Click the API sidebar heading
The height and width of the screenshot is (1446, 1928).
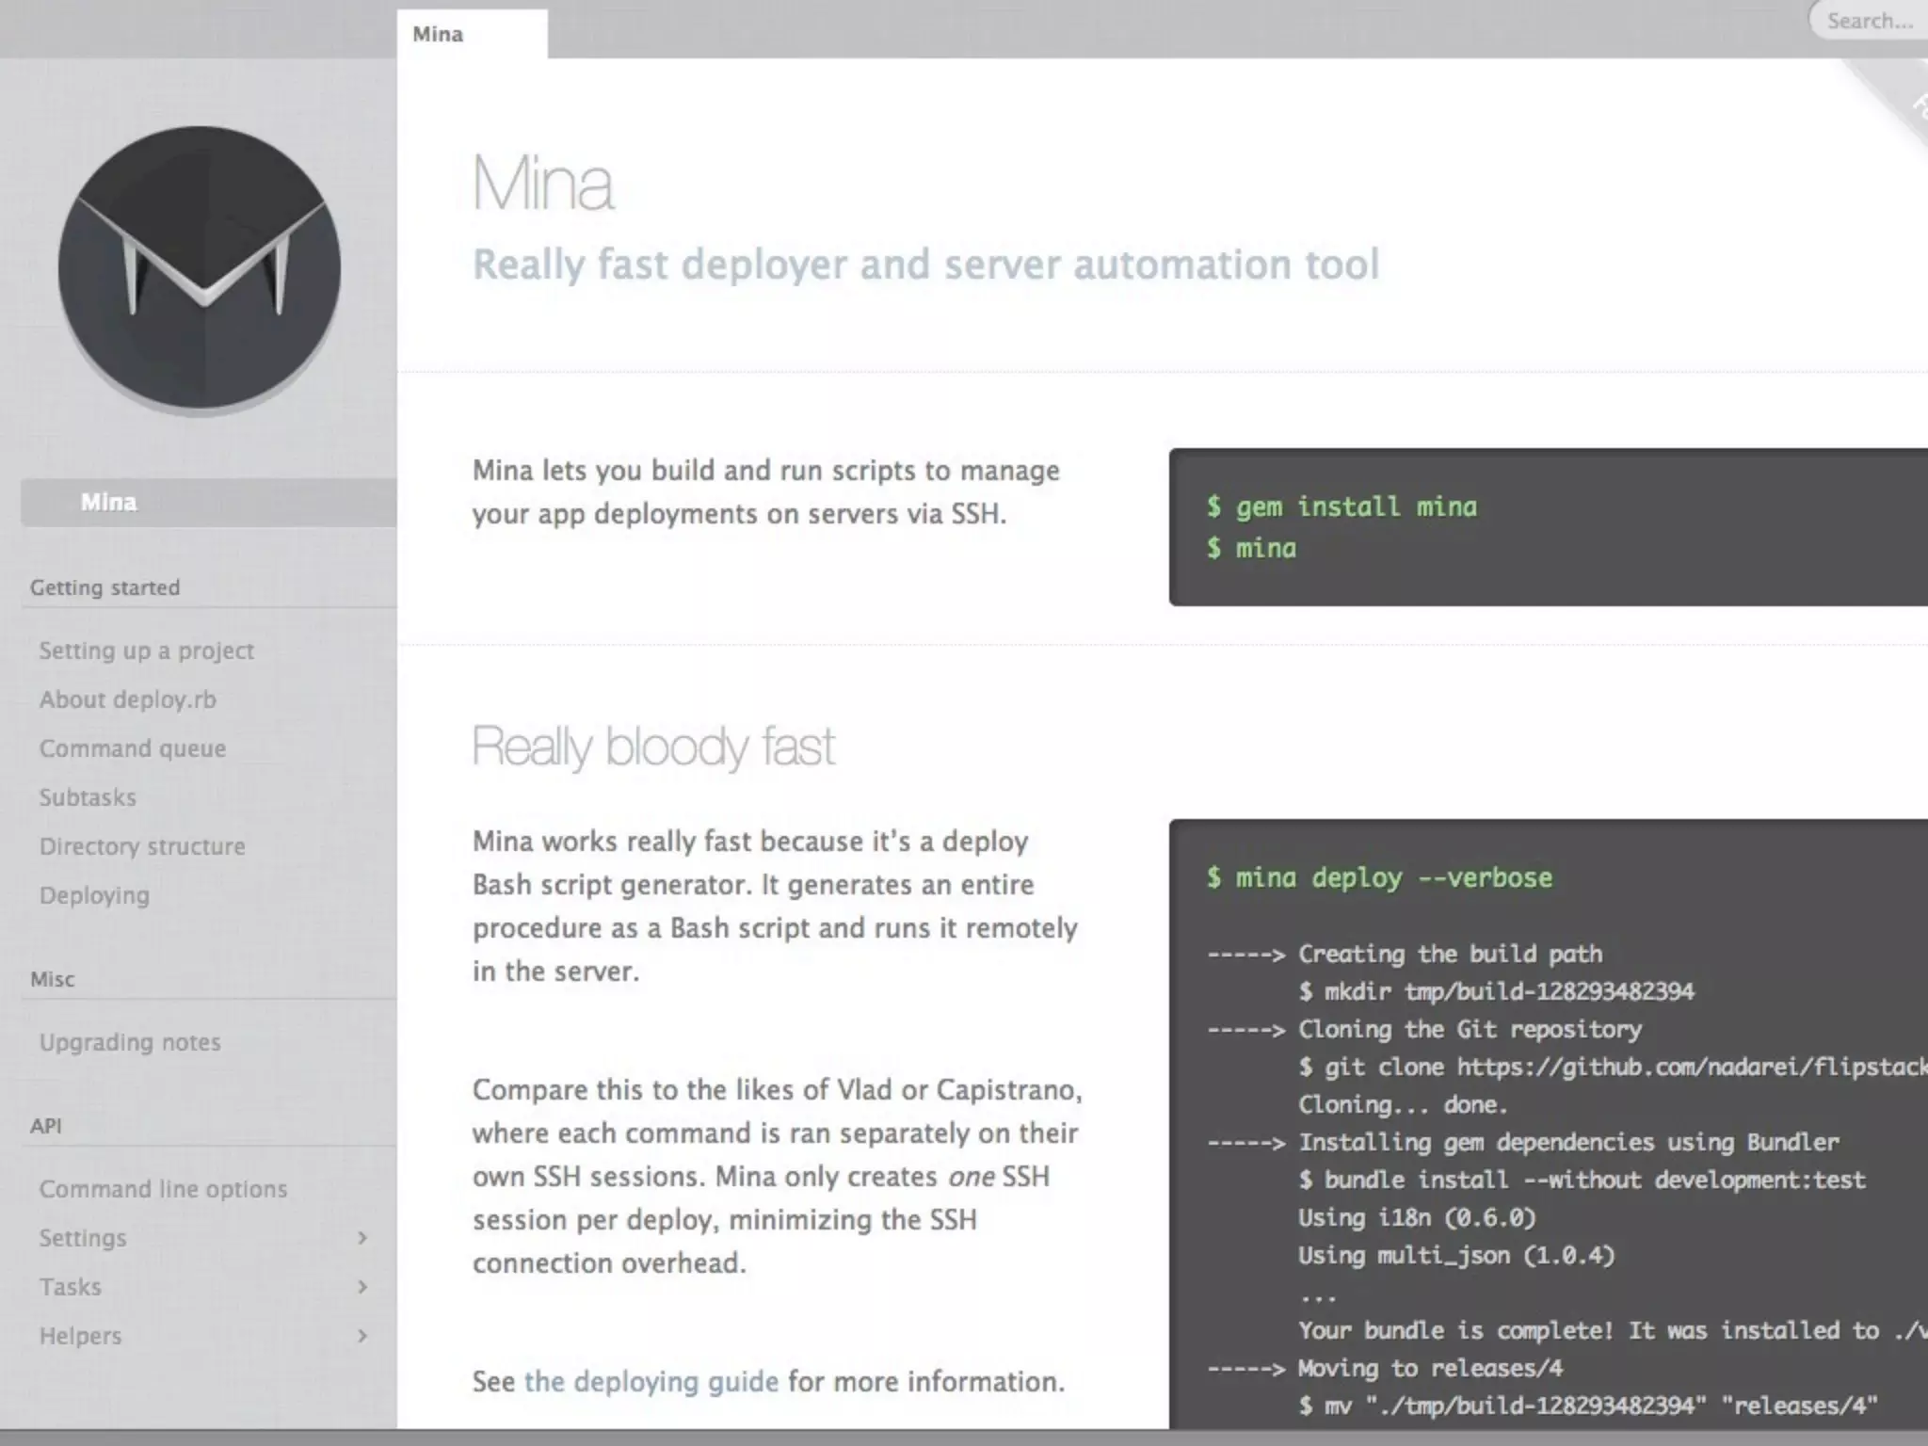(x=46, y=1126)
